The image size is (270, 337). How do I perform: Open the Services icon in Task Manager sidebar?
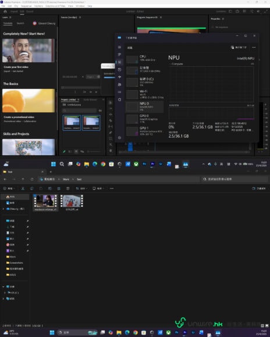[x=119, y=99]
